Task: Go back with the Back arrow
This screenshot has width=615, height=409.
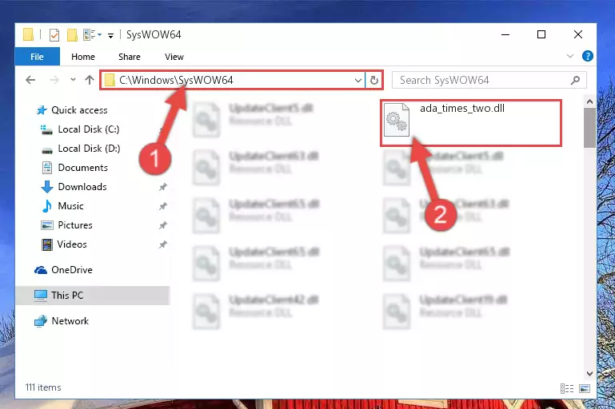Action: (x=30, y=81)
